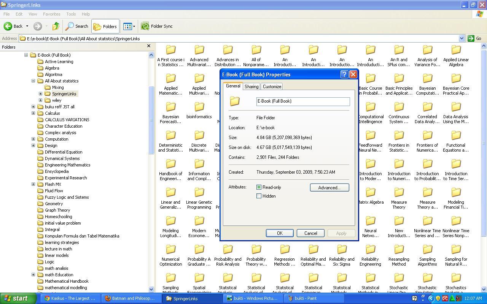The height and width of the screenshot is (304, 487).
Task: Close the Folders pane with its X
Action: 149,46
